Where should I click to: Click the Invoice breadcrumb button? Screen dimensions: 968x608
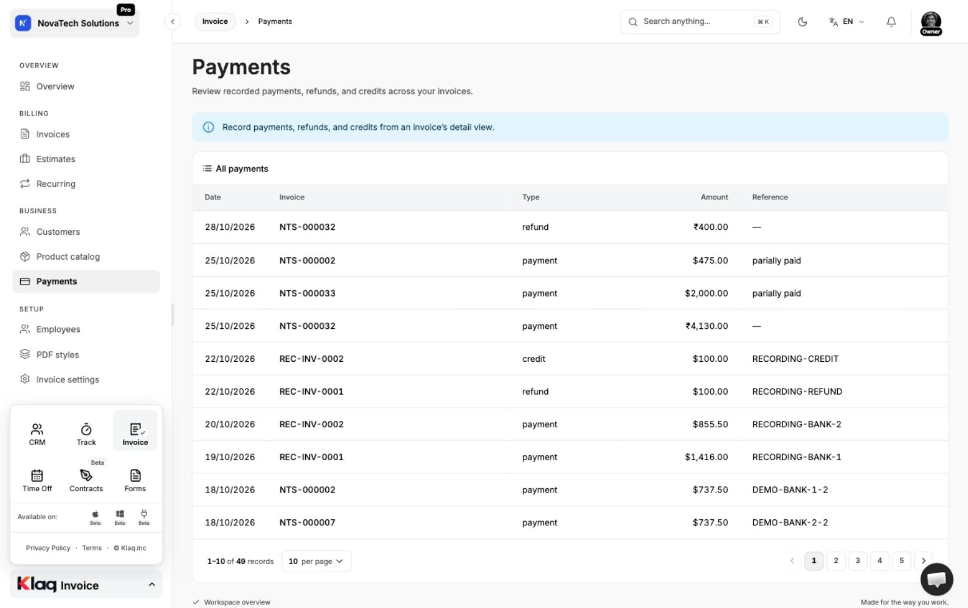coord(215,22)
